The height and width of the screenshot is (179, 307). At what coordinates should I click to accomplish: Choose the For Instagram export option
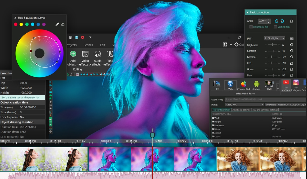click(296, 85)
